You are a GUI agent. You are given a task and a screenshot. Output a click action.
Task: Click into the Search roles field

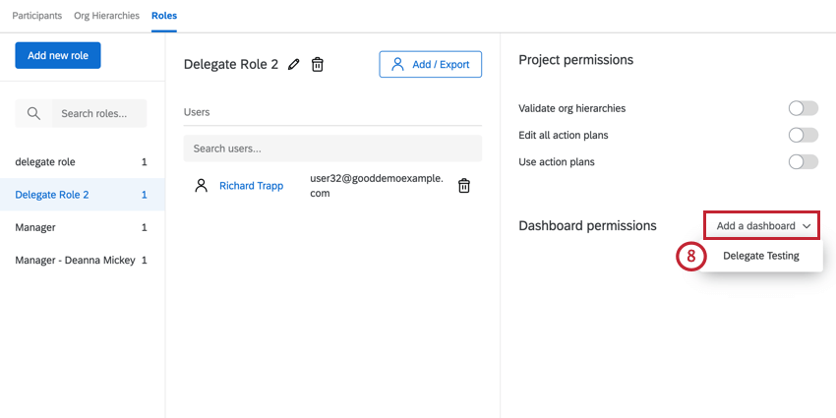click(96, 114)
